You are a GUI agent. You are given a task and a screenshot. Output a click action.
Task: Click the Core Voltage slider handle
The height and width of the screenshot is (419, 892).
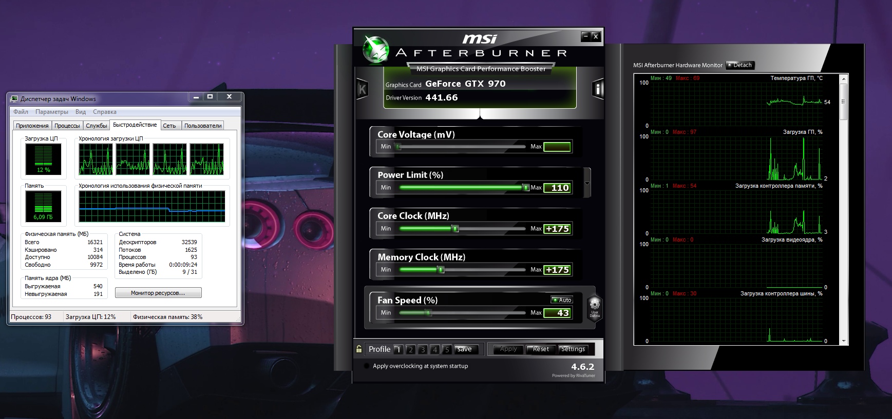(398, 147)
